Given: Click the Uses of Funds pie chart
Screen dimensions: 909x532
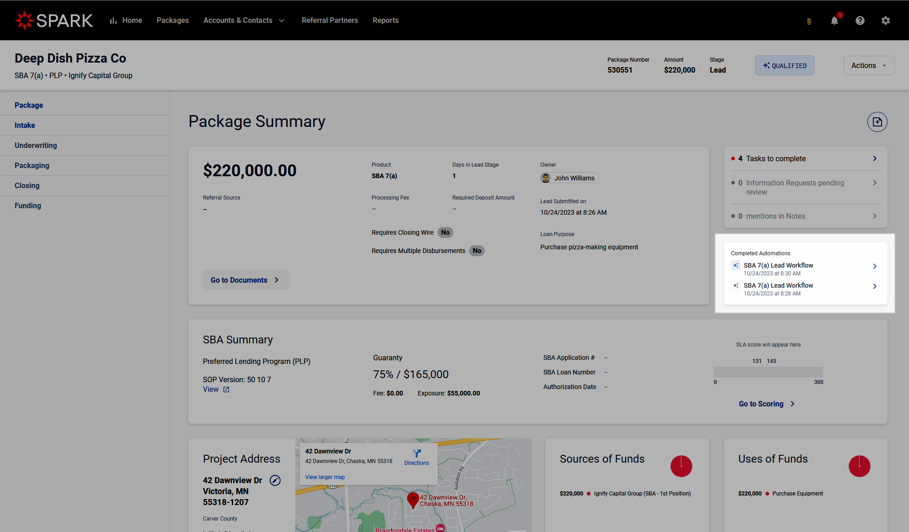Looking at the screenshot, I should tap(860, 466).
